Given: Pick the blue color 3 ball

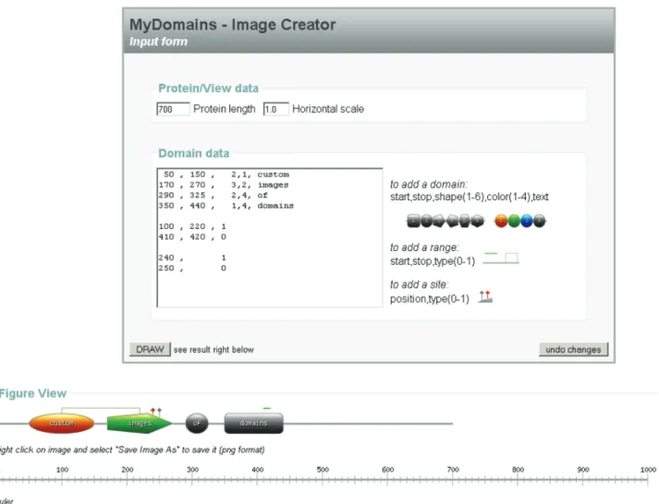Looking at the screenshot, I should 527,221.
